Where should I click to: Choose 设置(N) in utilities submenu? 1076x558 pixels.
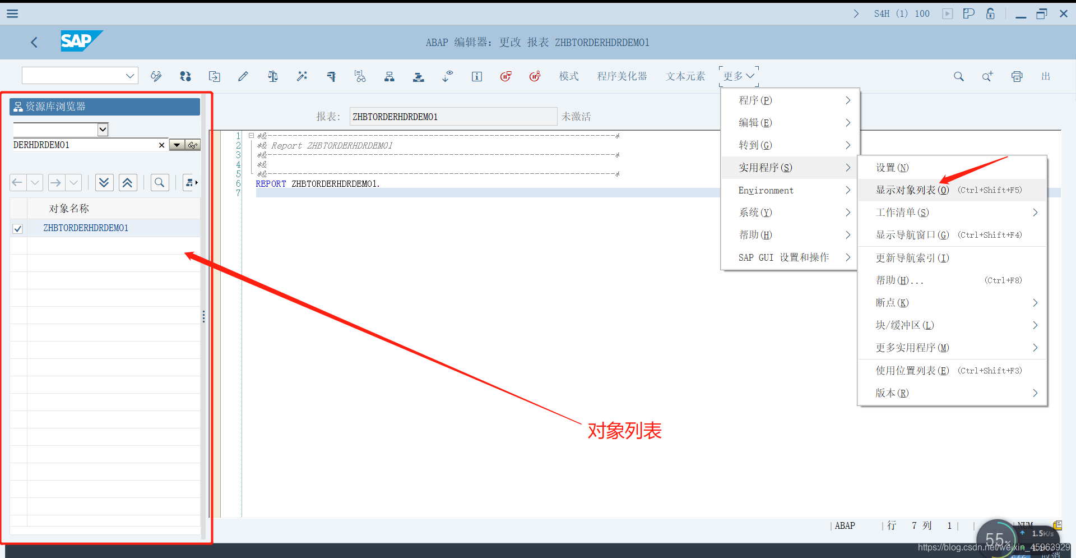click(x=952, y=168)
